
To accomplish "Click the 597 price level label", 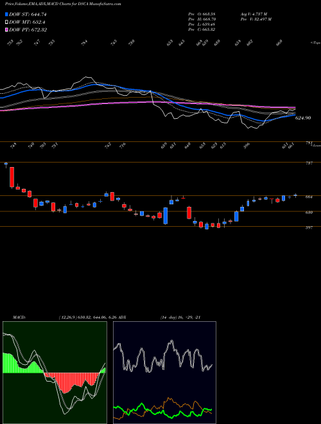I will pyautogui.click(x=309, y=227).
